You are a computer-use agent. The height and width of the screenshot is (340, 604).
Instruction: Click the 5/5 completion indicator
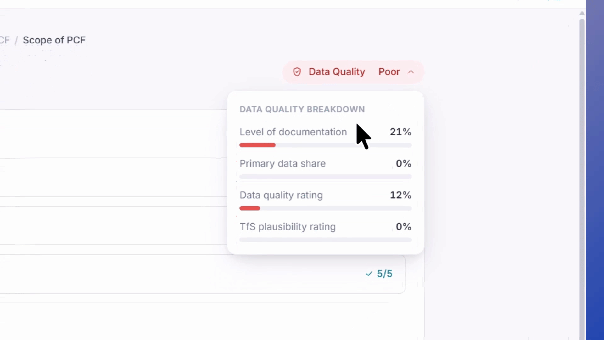pyautogui.click(x=379, y=274)
